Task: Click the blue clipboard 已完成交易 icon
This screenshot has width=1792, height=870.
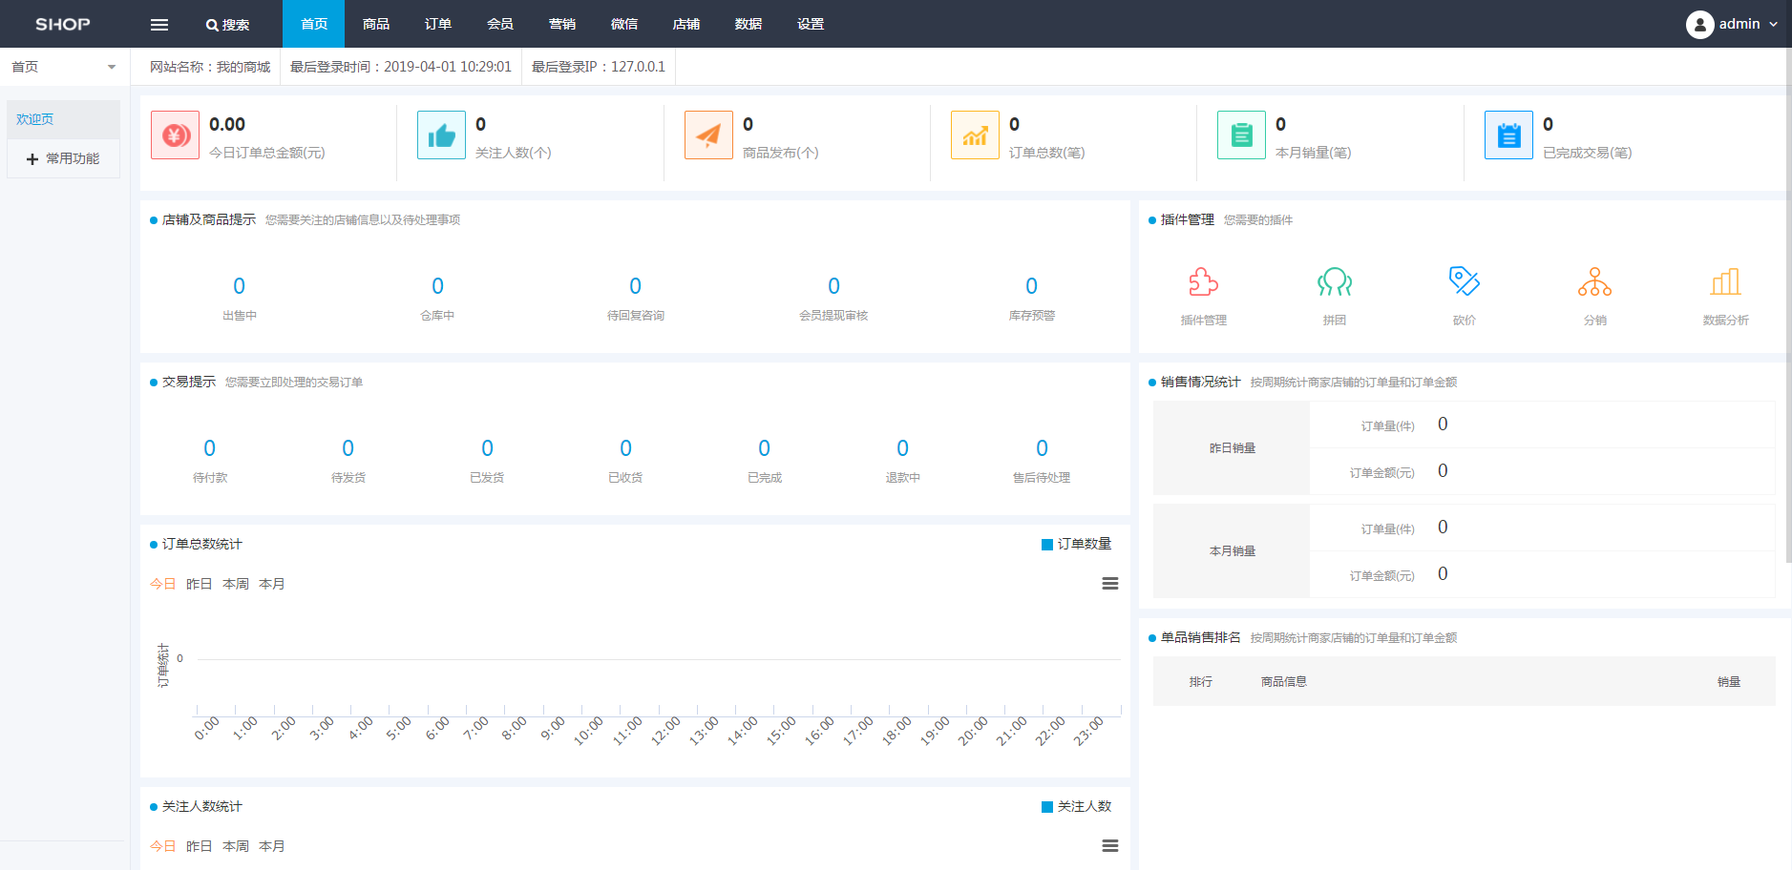Action: tap(1508, 135)
